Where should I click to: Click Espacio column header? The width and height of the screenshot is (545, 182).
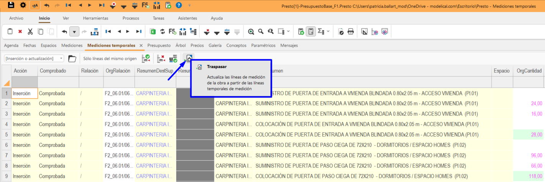pos(501,71)
